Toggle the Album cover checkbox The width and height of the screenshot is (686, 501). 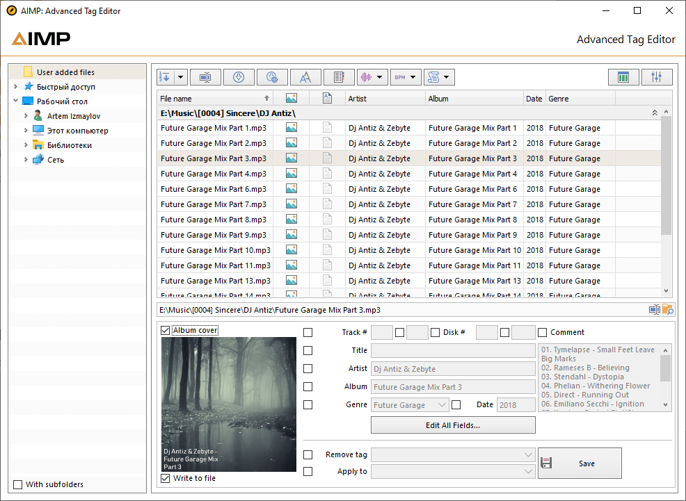[165, 331]
